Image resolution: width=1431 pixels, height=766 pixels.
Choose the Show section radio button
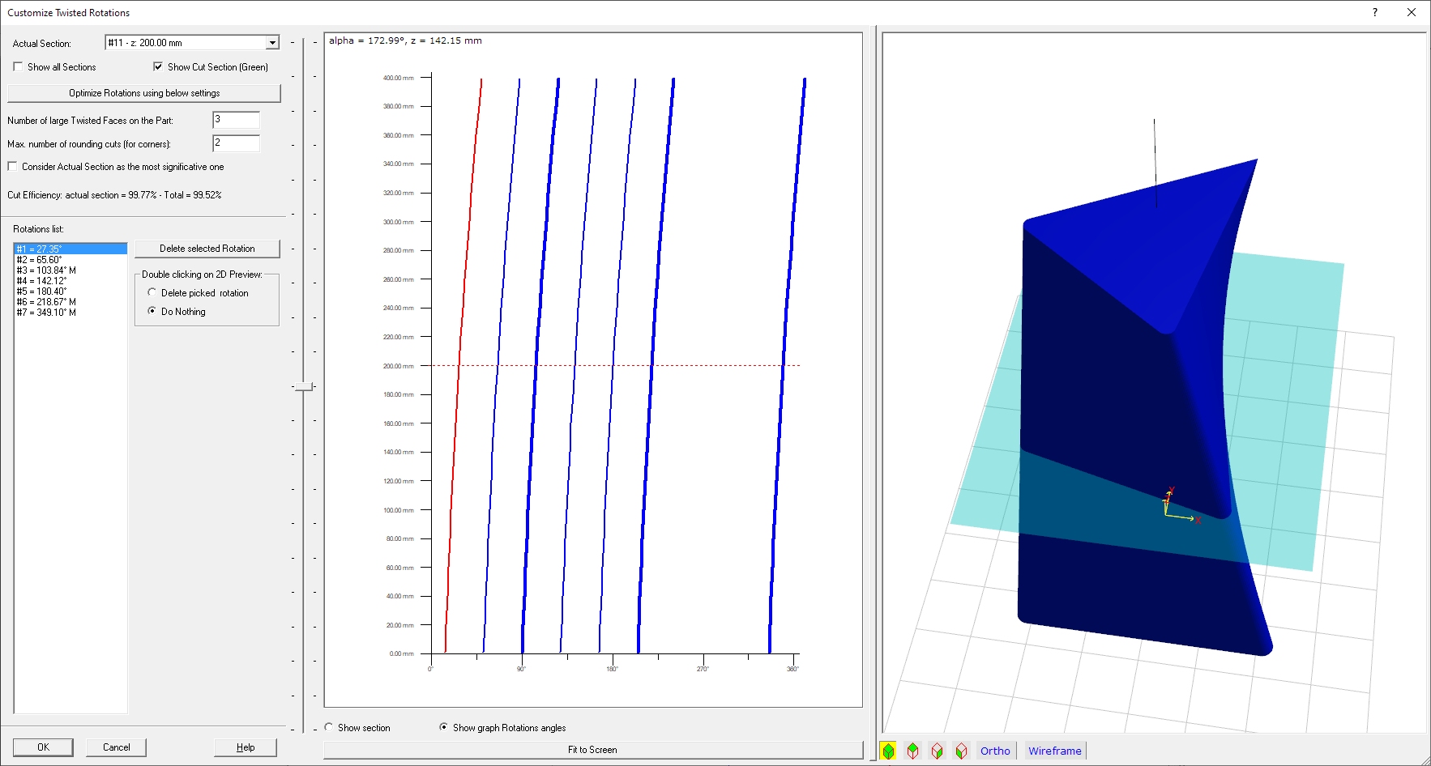point(329,728)
